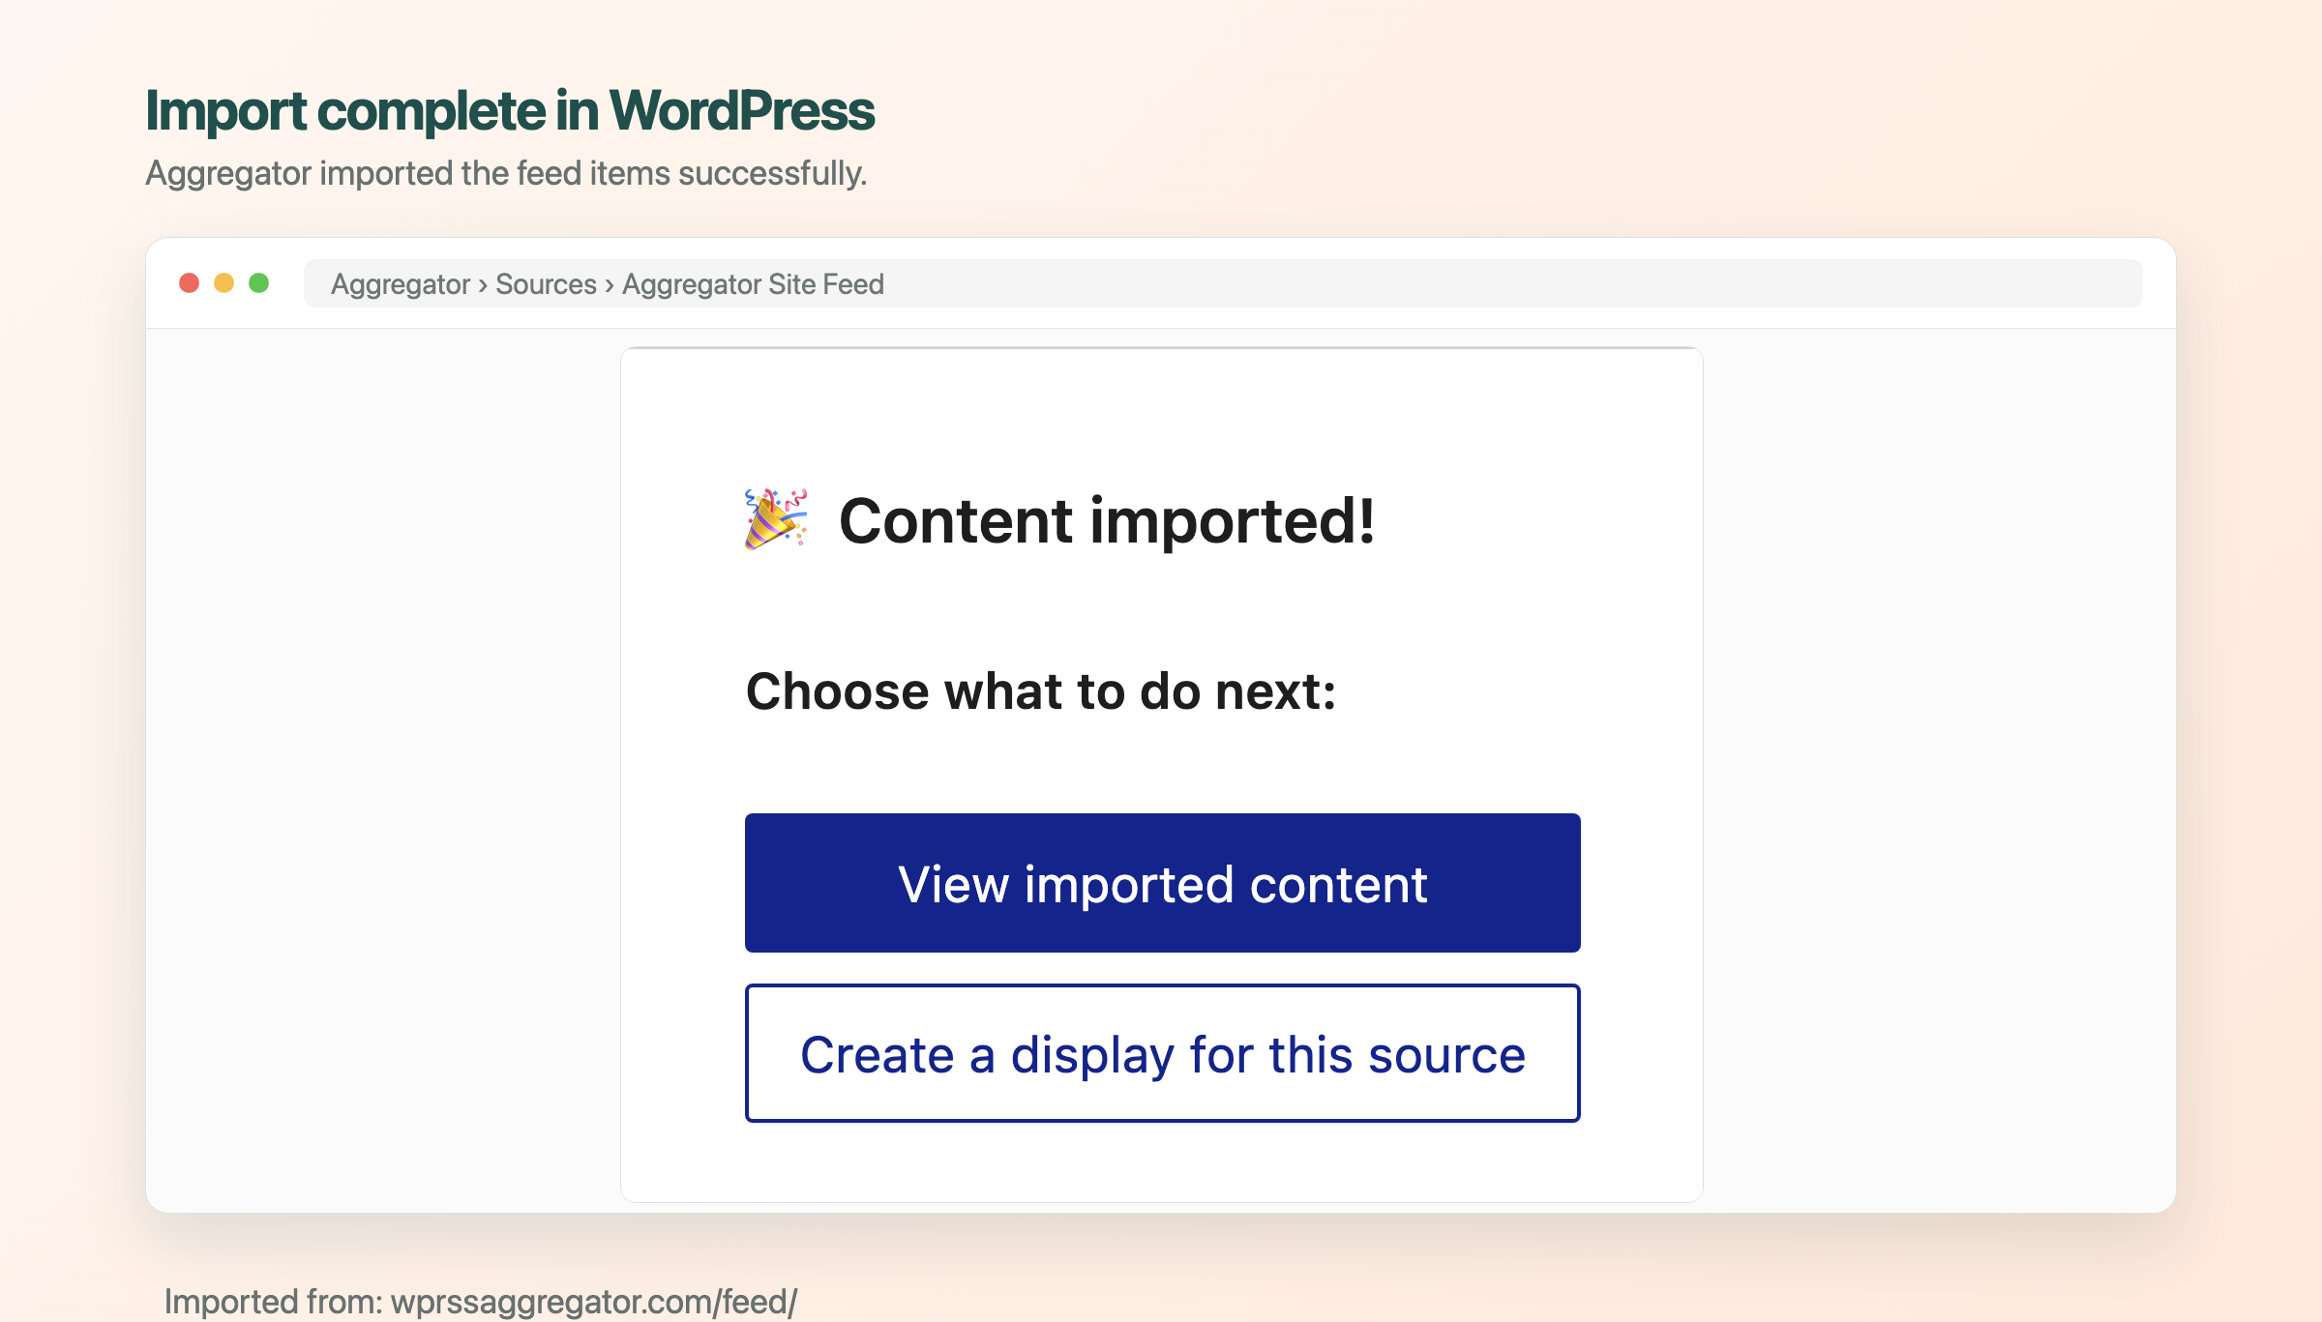Image resolution: width=2322 pixels, height=1322 pixels.
Task: Select Create a display for this source
Action: tap(1162, 1053)
